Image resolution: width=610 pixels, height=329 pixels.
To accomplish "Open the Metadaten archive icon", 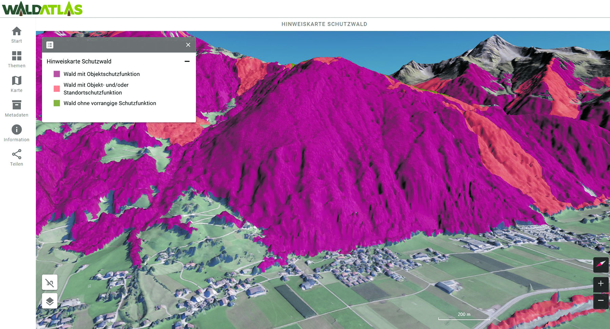I will pyautogui.click(x=17, y=105).
